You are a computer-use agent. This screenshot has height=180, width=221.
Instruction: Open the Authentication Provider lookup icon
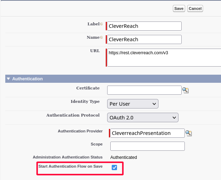pos(189,133)
